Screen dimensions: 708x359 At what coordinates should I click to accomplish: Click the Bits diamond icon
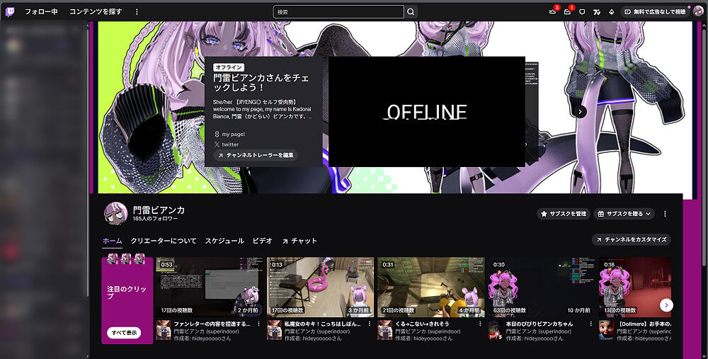[x=612, y=12]
